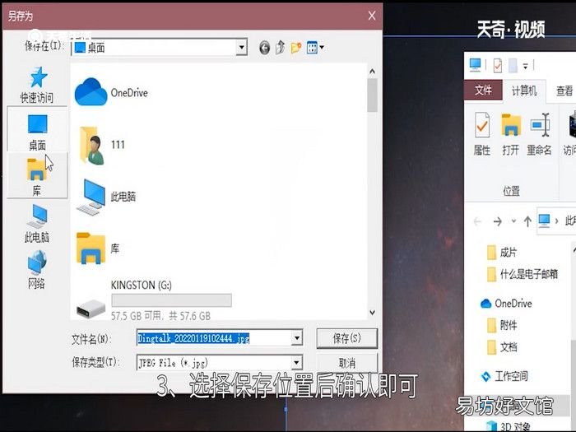Click the Save (保存) button
This screenshot has width=576, height=432.
point(346,338)
